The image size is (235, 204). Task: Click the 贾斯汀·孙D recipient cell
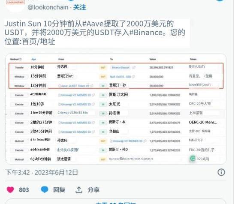pos(118,150)
